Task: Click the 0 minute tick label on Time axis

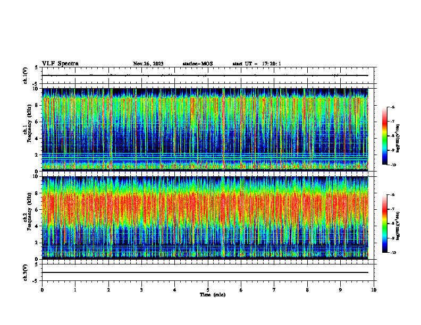Action: tap(42, 290)
